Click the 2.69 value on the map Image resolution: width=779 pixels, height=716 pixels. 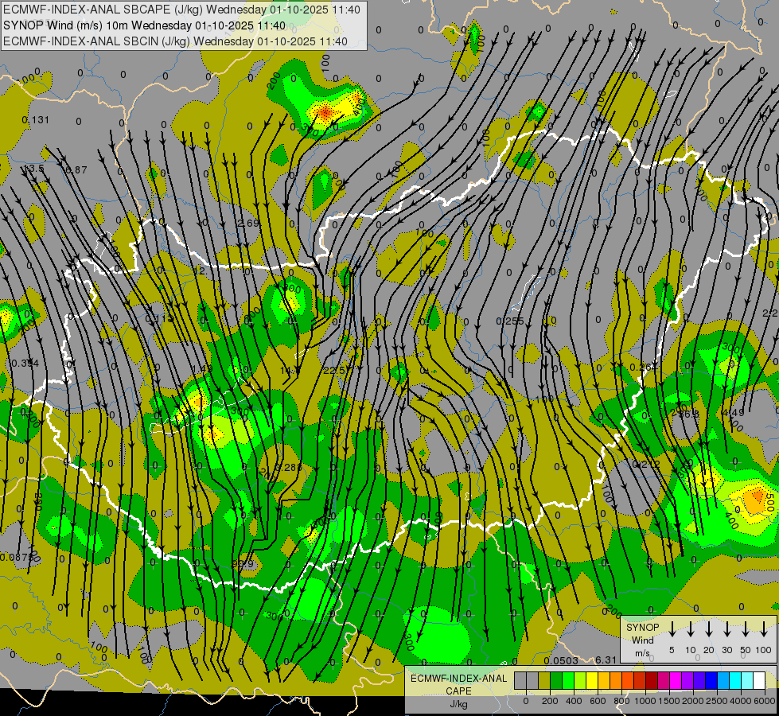coord(248,223)
